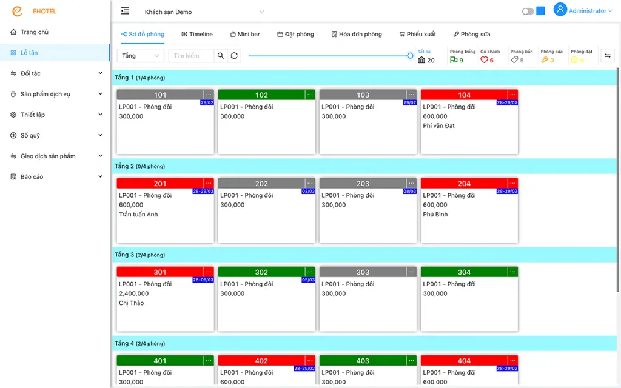Viewport: 621px width, 388px height.
Task: Refresh the room map with the reload icon
Action: pos(234,56)
